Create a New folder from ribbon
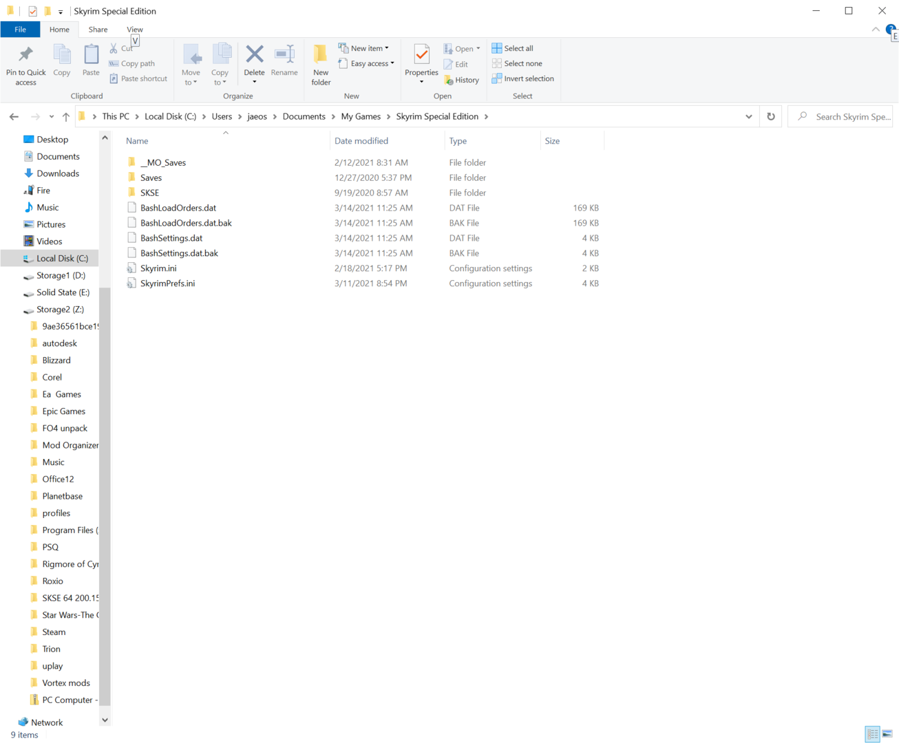Screen dimensions: 899x743 [321, 65]
